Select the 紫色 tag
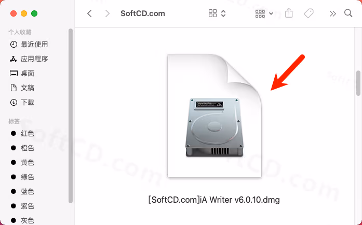 coord(22,206)
